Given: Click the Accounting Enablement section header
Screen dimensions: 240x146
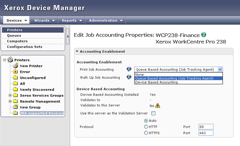Looking at the screenshot, I should tap(154, 52).
